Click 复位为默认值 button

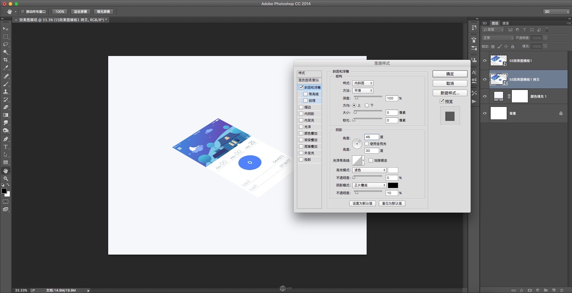tap(392, 203)
